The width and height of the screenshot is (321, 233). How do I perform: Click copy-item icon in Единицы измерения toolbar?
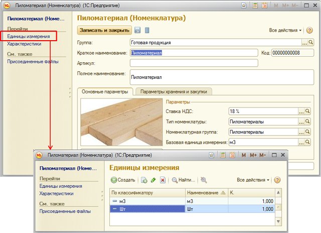(x=144, y=180)
